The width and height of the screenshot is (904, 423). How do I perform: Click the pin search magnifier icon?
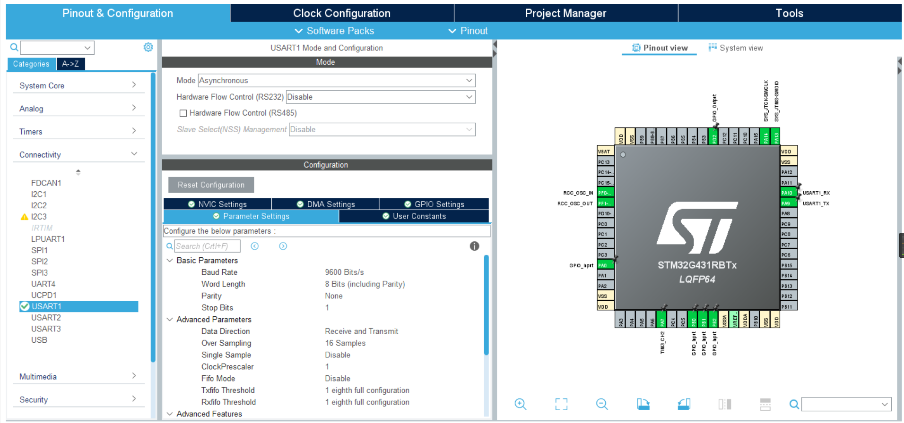click(x=794, y=404)
